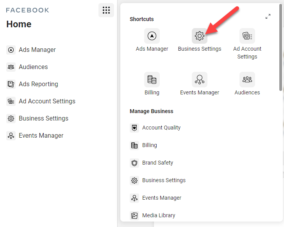
Task: Click the Billing link under Manage Business
Action: (150, 145)
